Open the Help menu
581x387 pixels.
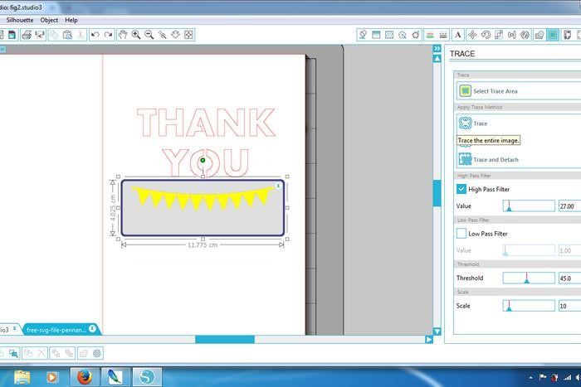click(71, 19)
